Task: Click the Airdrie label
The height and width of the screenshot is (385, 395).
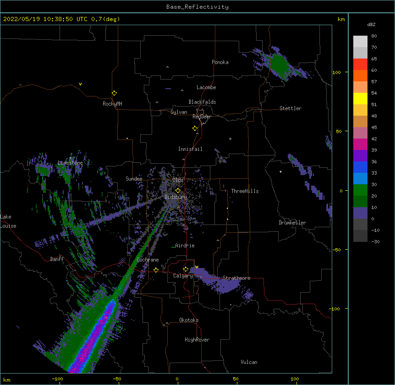Action: [185, 246]
